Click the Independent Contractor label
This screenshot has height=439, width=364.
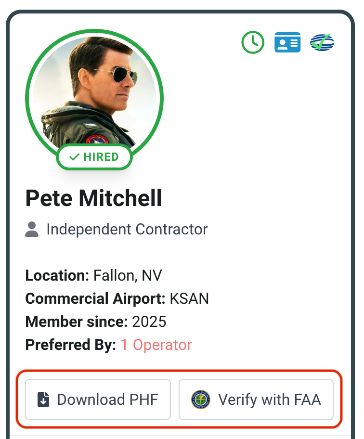pyautogui.click(x=127, y=229)
